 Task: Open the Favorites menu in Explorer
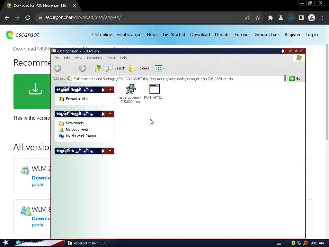94,58
